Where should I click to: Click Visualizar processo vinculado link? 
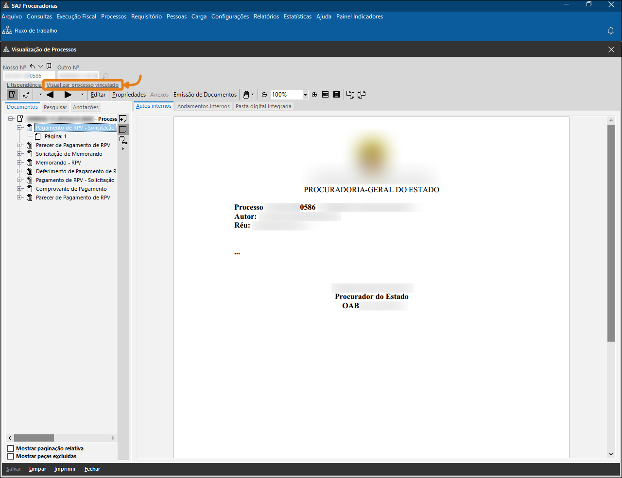[x=83, y=85]
